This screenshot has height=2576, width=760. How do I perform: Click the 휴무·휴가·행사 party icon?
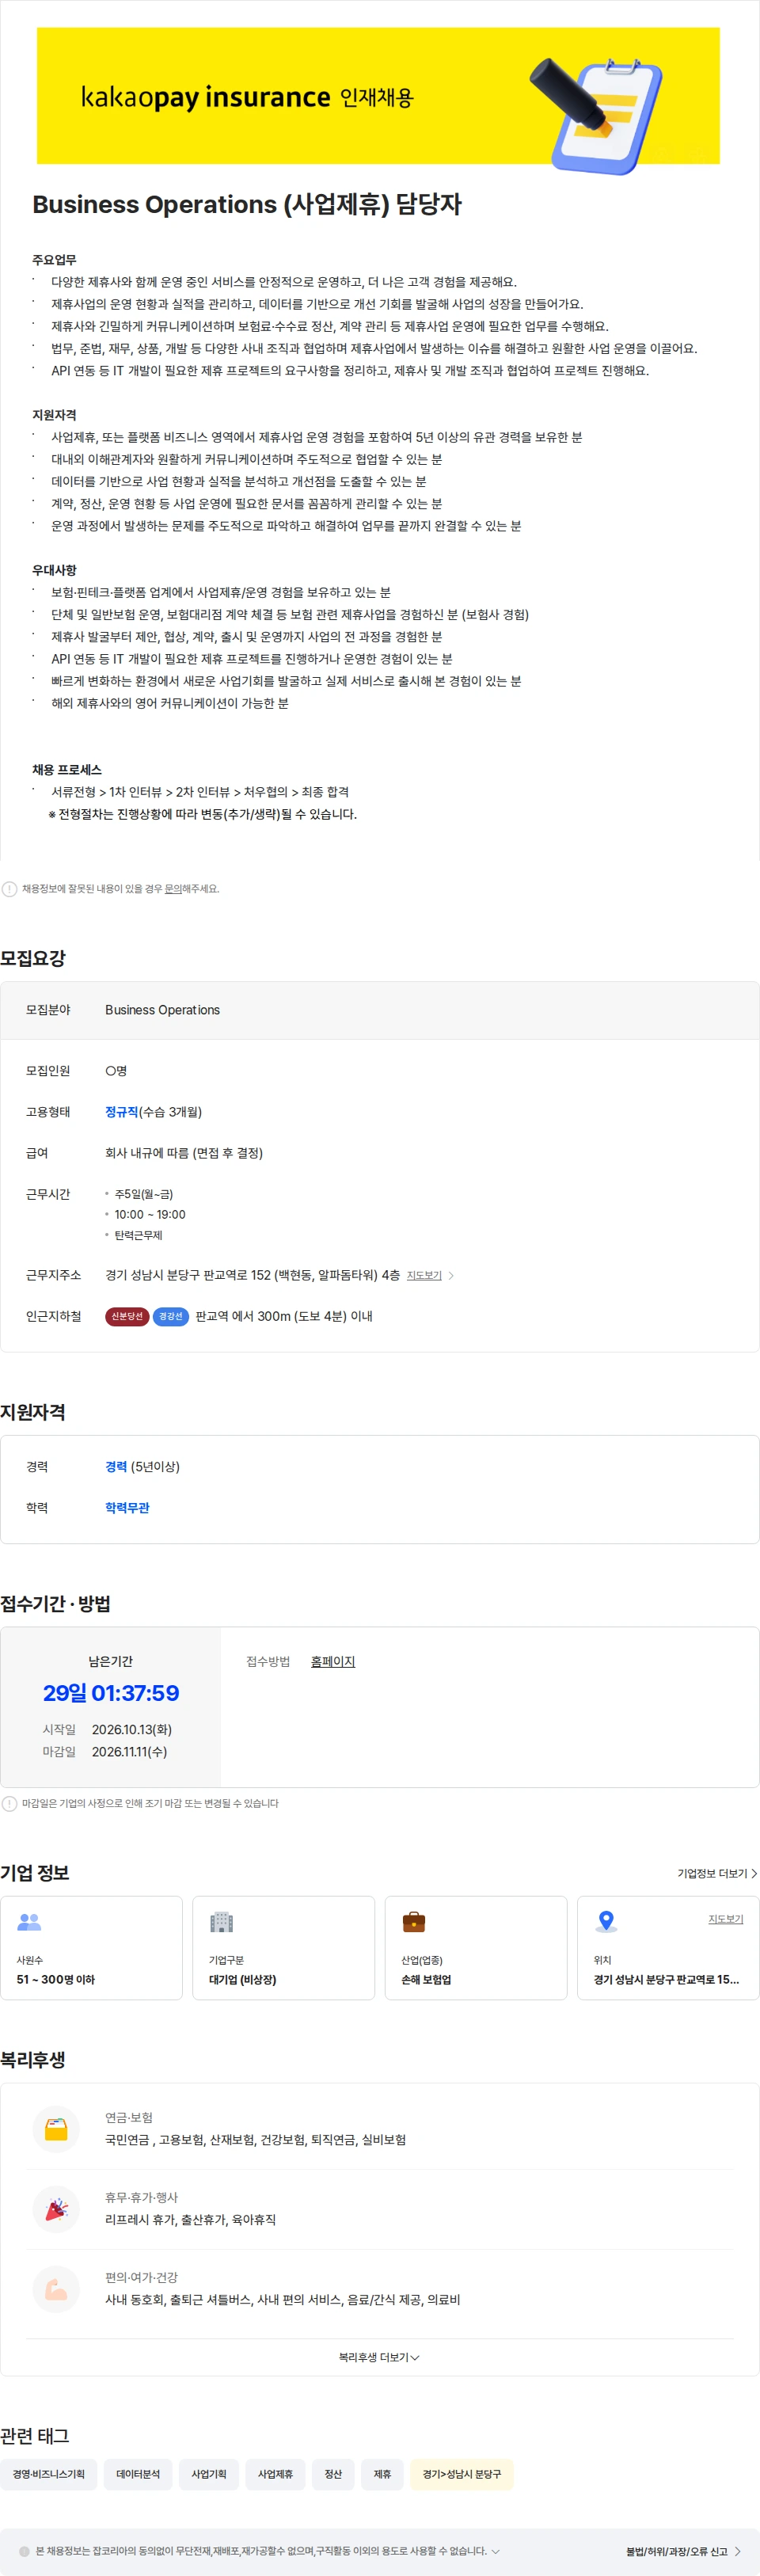tap(56, 2209)
